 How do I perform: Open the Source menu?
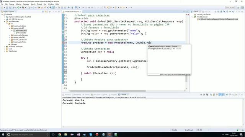click(x=11, y=4)
